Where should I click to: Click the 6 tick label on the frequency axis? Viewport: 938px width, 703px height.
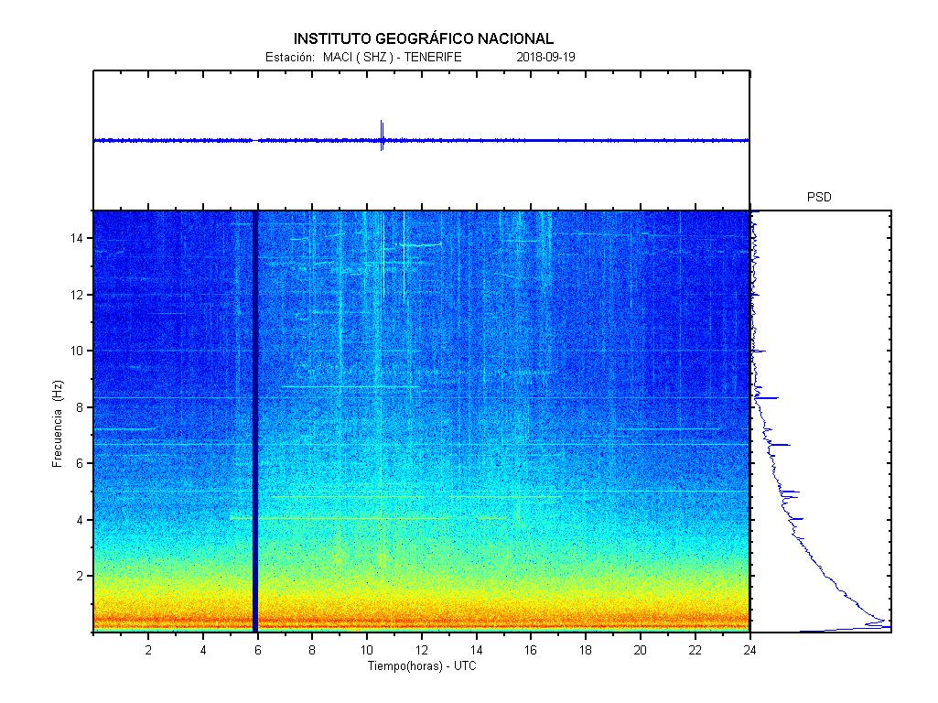point(81,463)
